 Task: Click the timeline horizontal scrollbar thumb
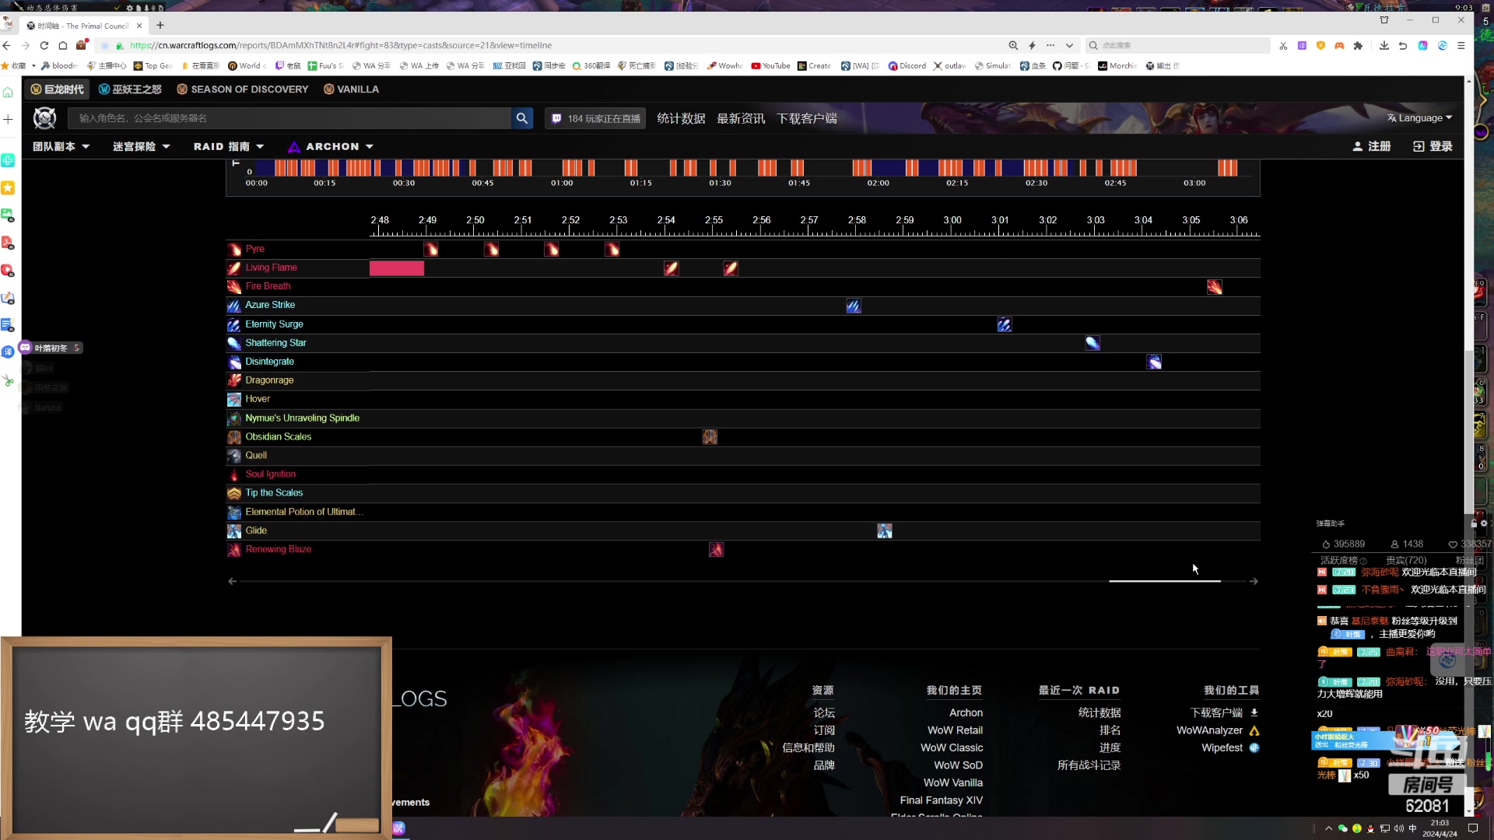tap(1164, 581)
